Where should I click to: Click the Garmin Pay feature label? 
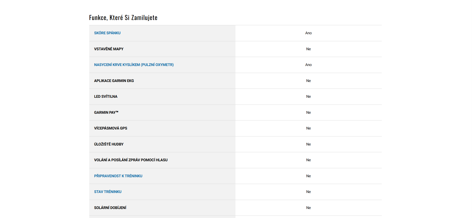tap(106, 112)
